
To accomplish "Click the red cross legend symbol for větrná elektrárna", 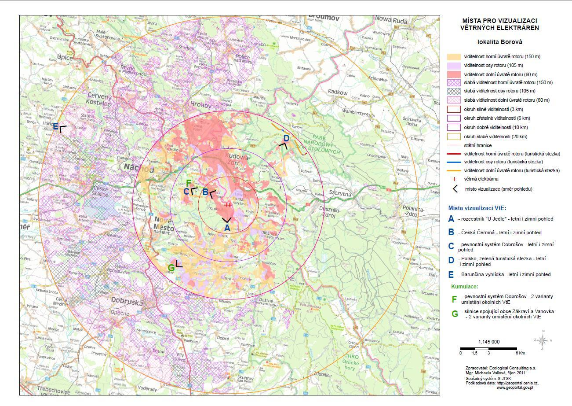I will (x=454, y=179).
